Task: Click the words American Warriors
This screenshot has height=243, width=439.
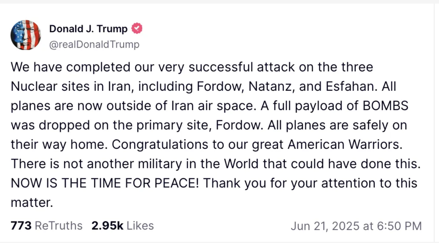Action: coord(344,144)
